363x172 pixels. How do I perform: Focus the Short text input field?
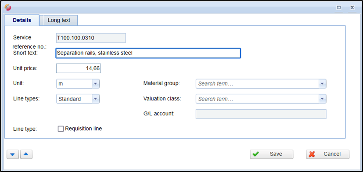tap(148, 53)
